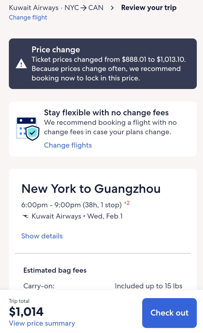203x333 pixels.
Task: Click the shield checkmark inside the calendar icon
Action: coord(32,133)
